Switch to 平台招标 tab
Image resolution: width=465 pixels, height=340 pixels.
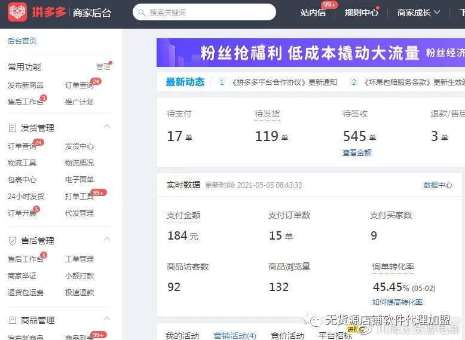tap(335, 336)
